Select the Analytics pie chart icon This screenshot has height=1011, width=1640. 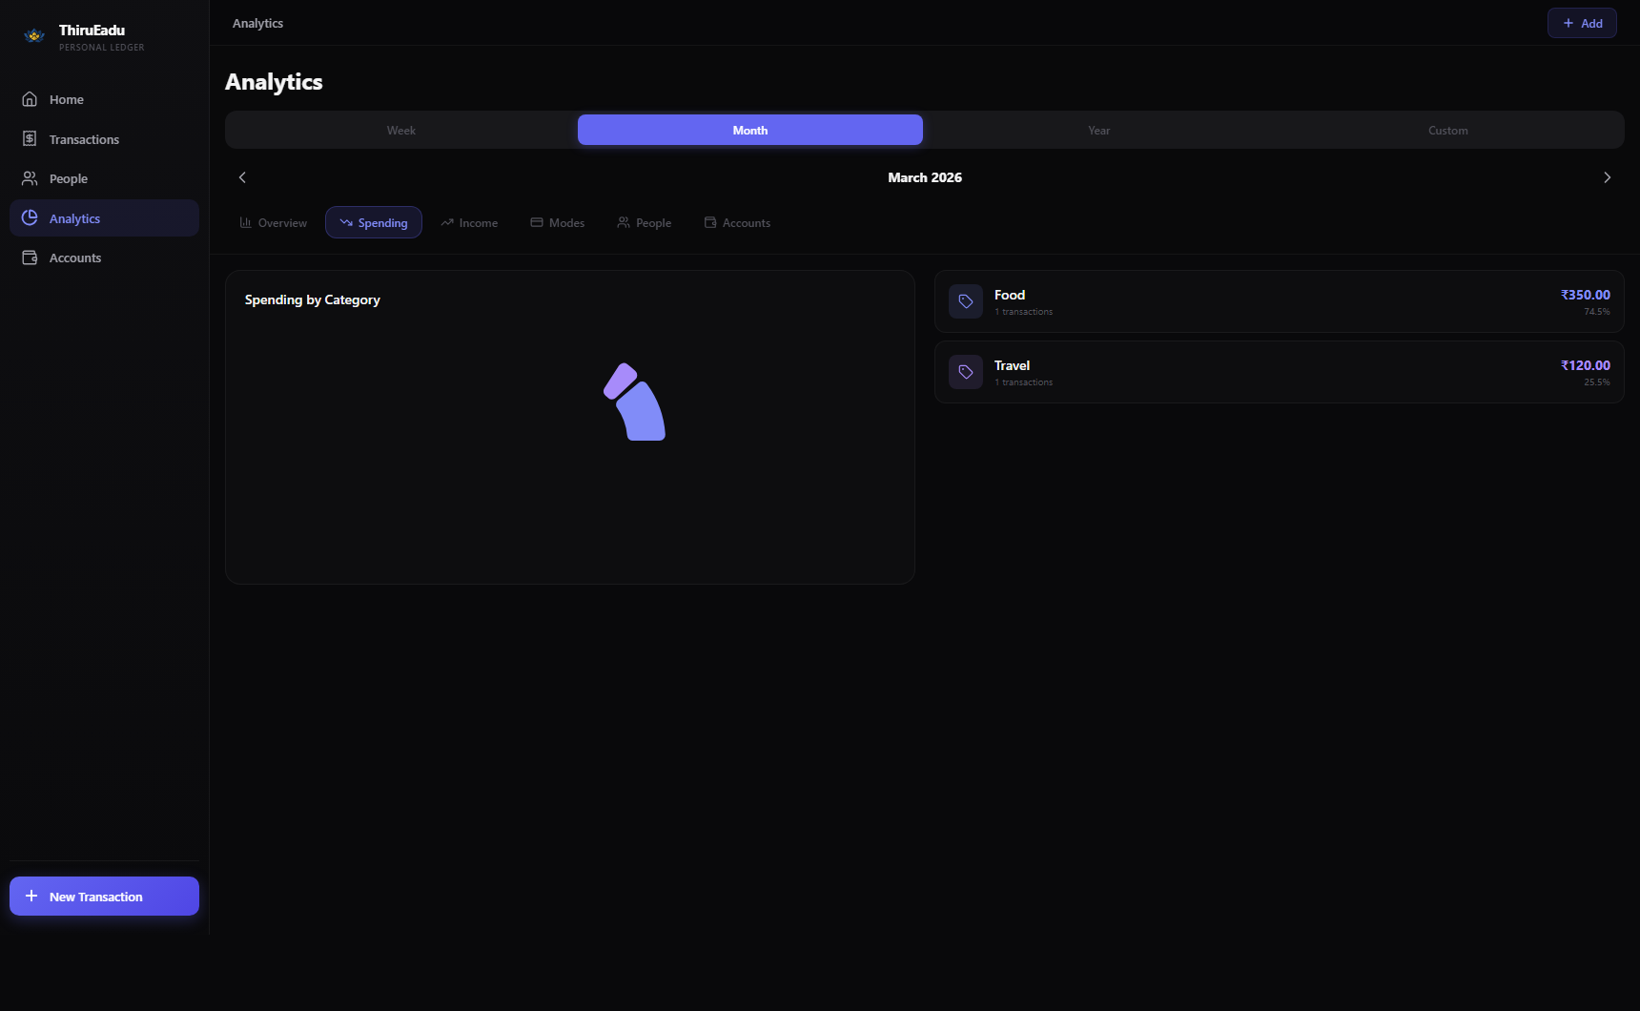coord(31,217)
